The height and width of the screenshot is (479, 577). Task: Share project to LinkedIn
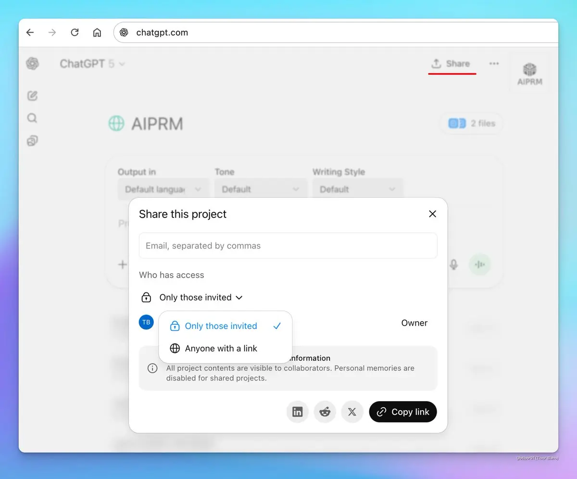[298, 412]
